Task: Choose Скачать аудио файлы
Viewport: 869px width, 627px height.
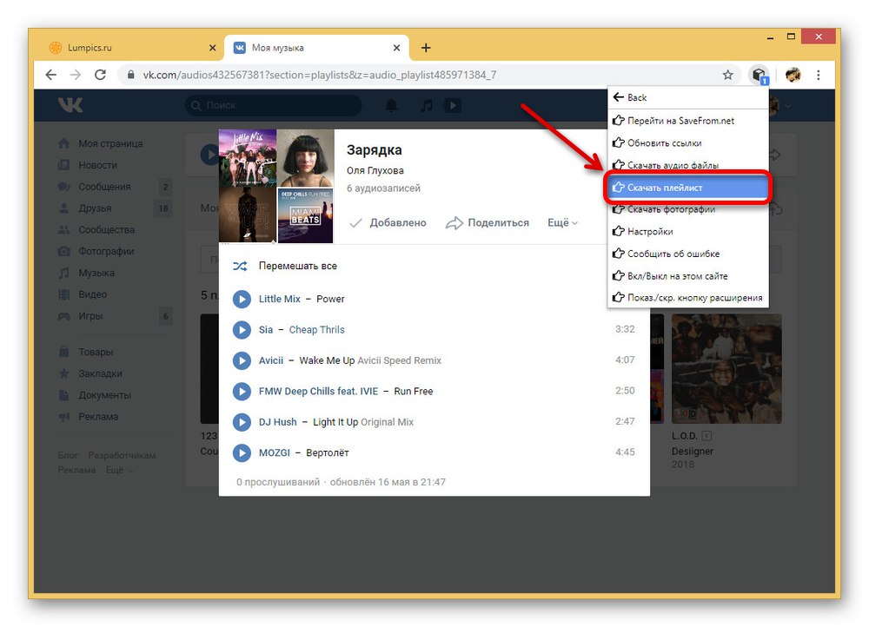Action: pos(687,164)
